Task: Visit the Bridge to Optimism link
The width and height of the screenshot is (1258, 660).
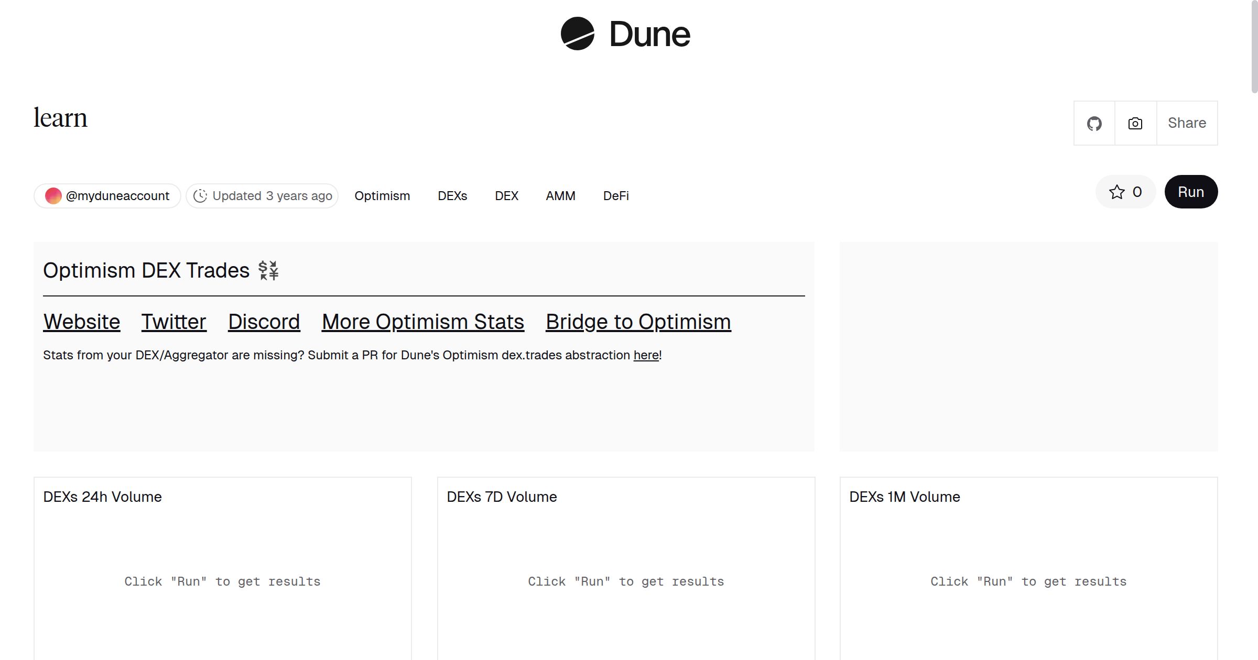Action: pos(638,322)
